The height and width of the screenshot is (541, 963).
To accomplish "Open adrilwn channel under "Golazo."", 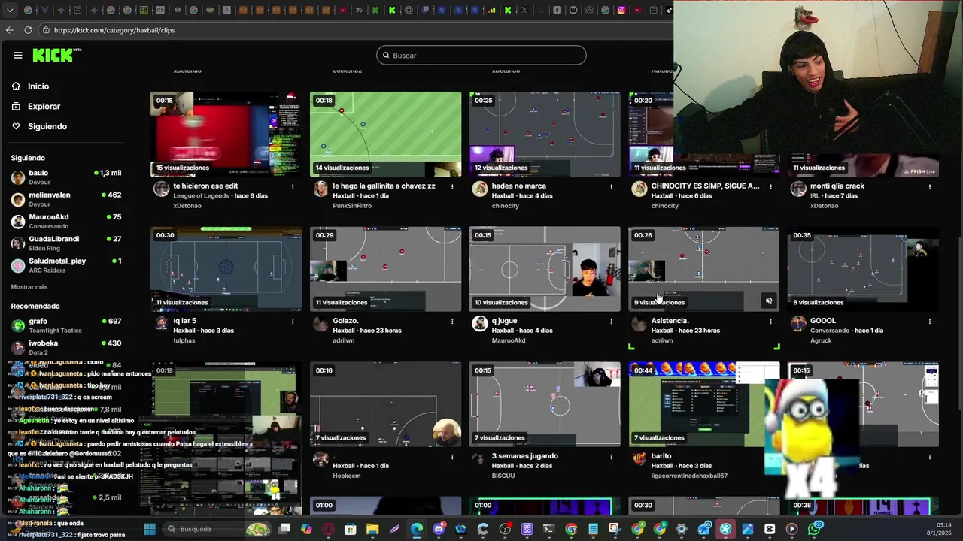I will (x=345, y=340).
